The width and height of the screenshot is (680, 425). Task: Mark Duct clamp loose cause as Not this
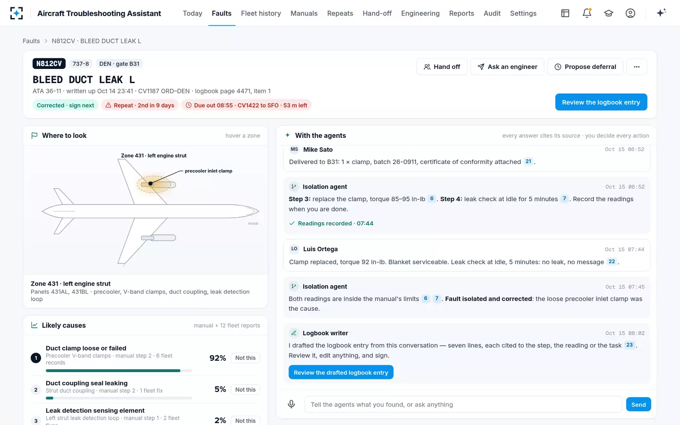[246, 358]
